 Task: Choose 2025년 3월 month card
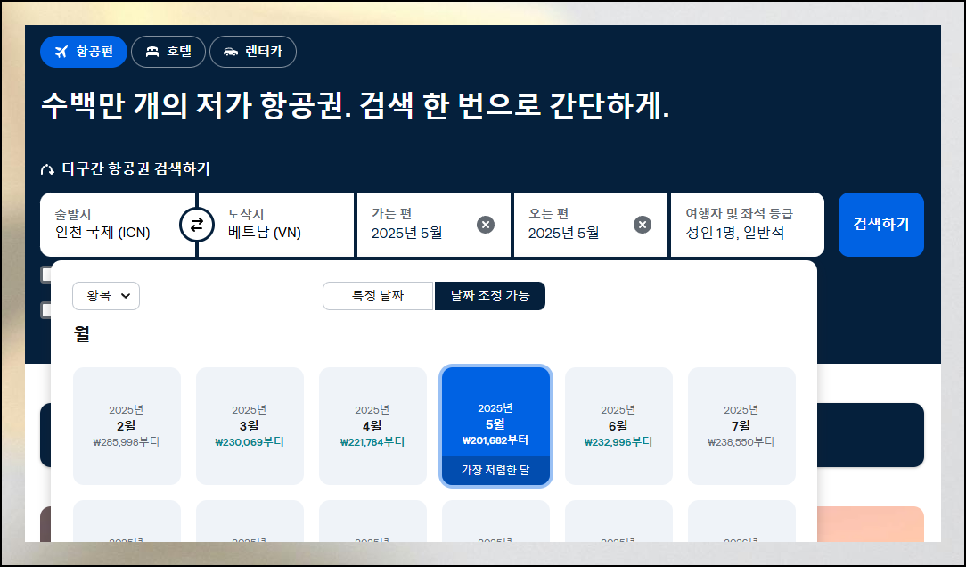[250, 426]
